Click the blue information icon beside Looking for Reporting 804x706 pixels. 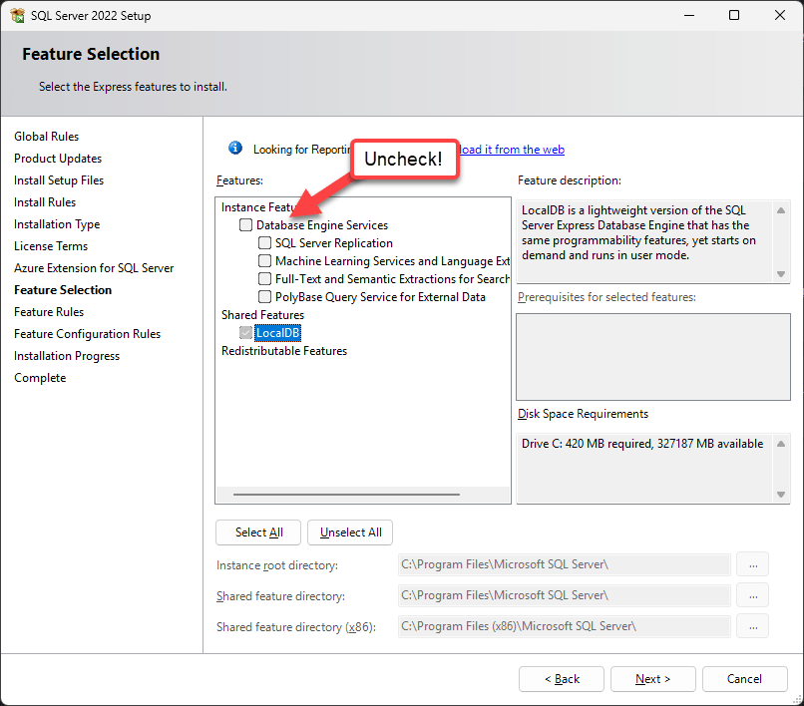(x=235, y=148)
